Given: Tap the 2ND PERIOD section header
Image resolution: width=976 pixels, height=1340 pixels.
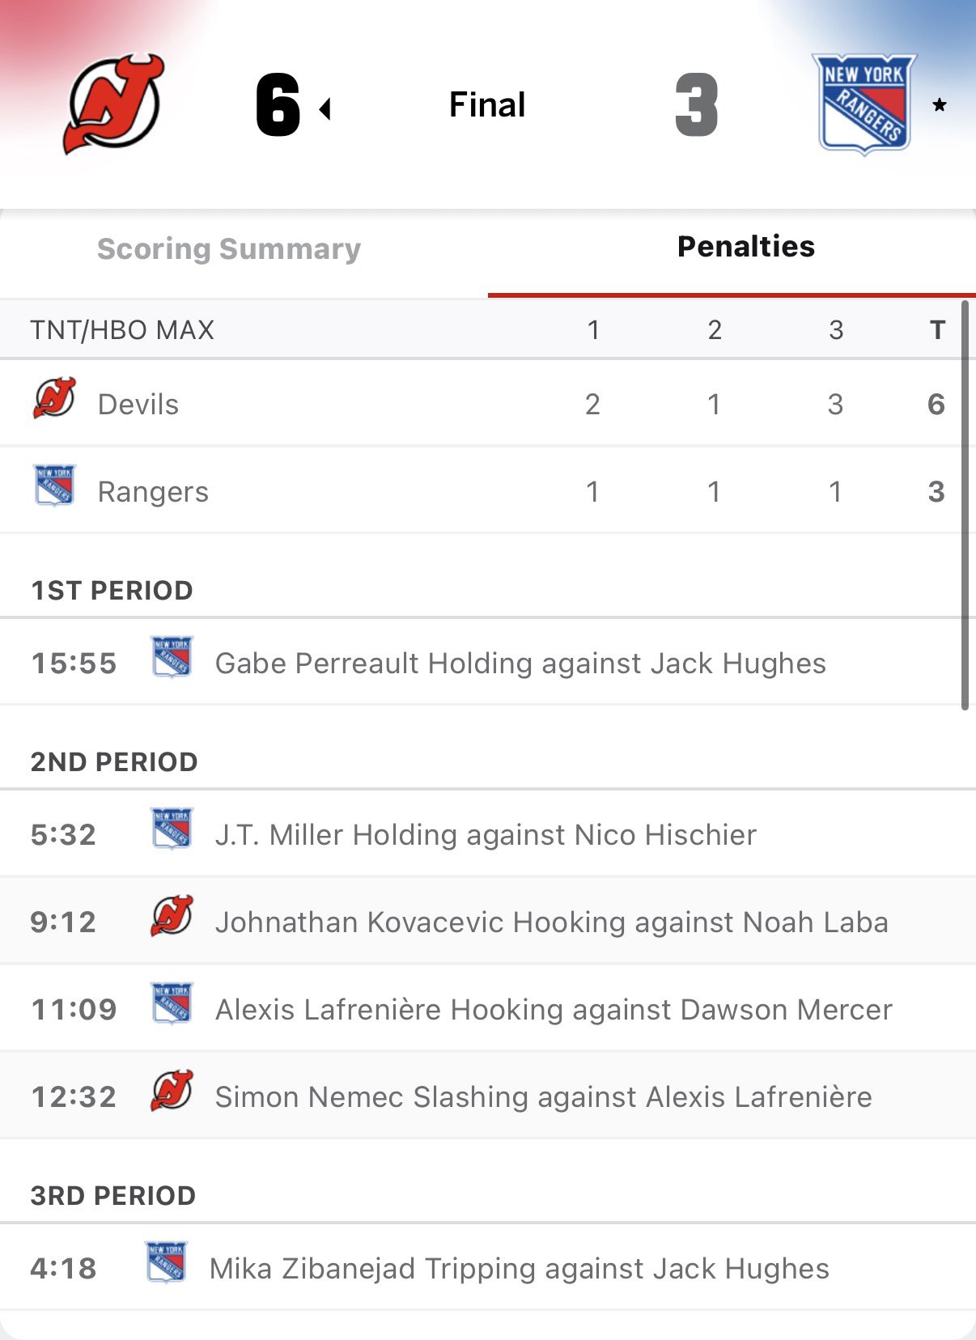Looking at the screenshot, I should (114, 762).
